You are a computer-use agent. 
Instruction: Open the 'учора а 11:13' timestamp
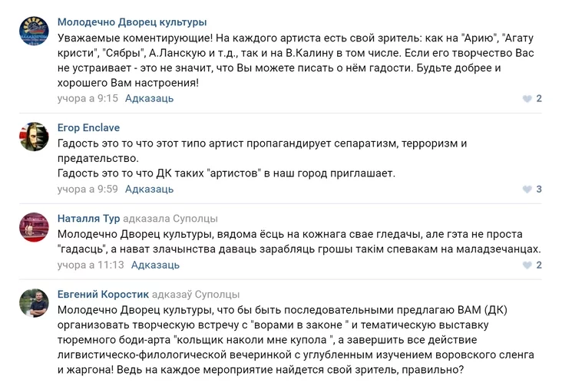click(x=91, y=265)
